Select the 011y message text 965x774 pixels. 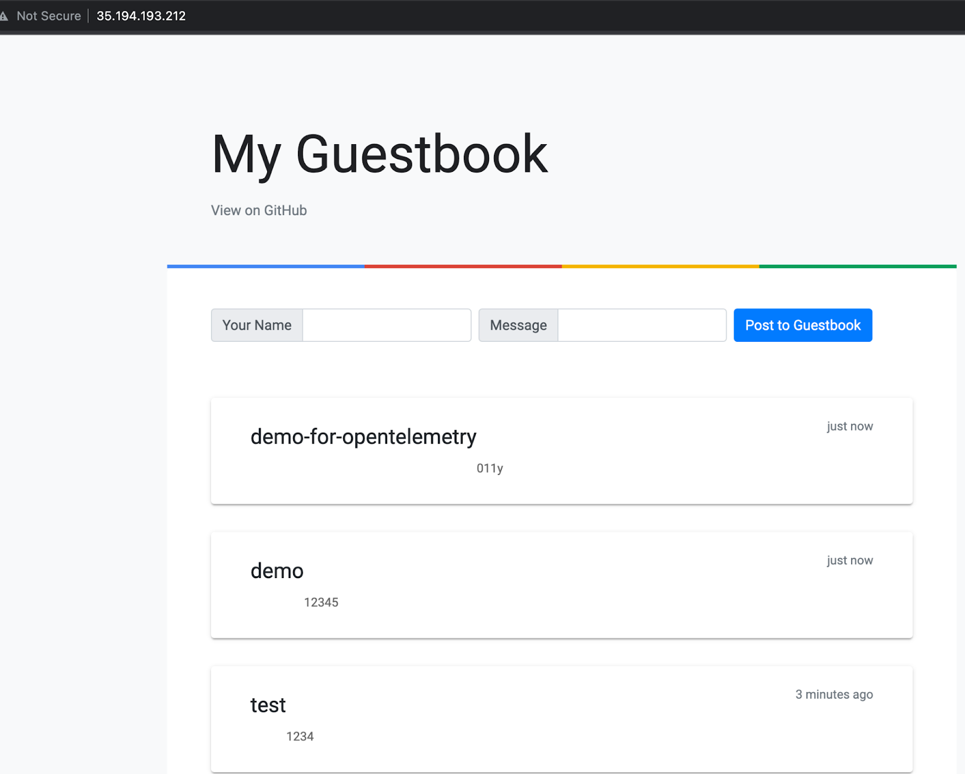click(x=490, y=468)
